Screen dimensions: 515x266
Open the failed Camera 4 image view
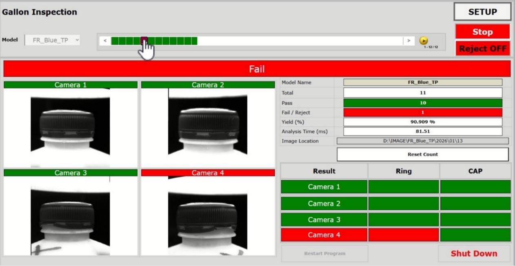[x=208, y=215]
